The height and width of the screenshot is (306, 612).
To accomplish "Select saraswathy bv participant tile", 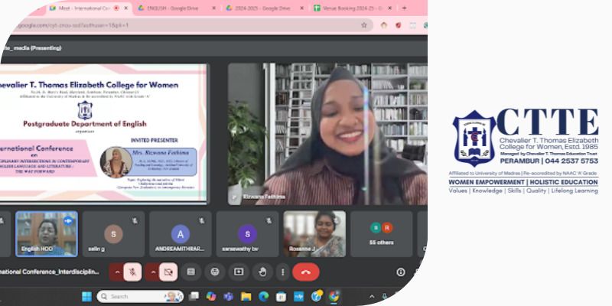I will point(247,234).
